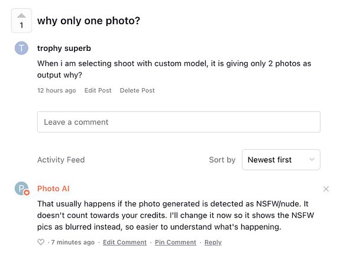Image resolution: width=355 pixels, height=271 pixels.
Task: Open the Sort by dropdown
Action: pos(281,160)
